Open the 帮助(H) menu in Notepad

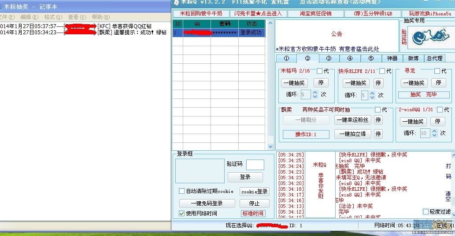point(101,17)
